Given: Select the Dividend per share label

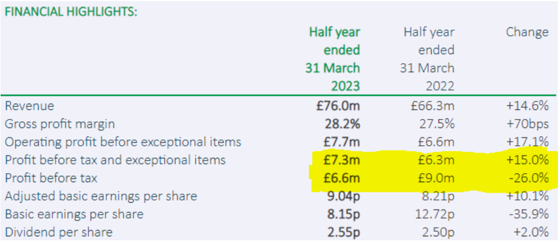Looking at the screenshot, I should tap(59, 232).
